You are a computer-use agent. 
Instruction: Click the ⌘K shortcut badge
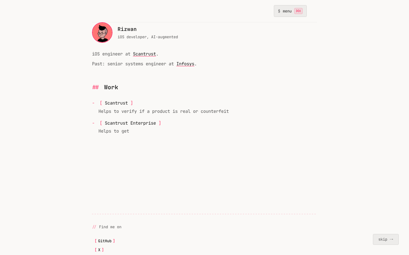click(298, 11)
